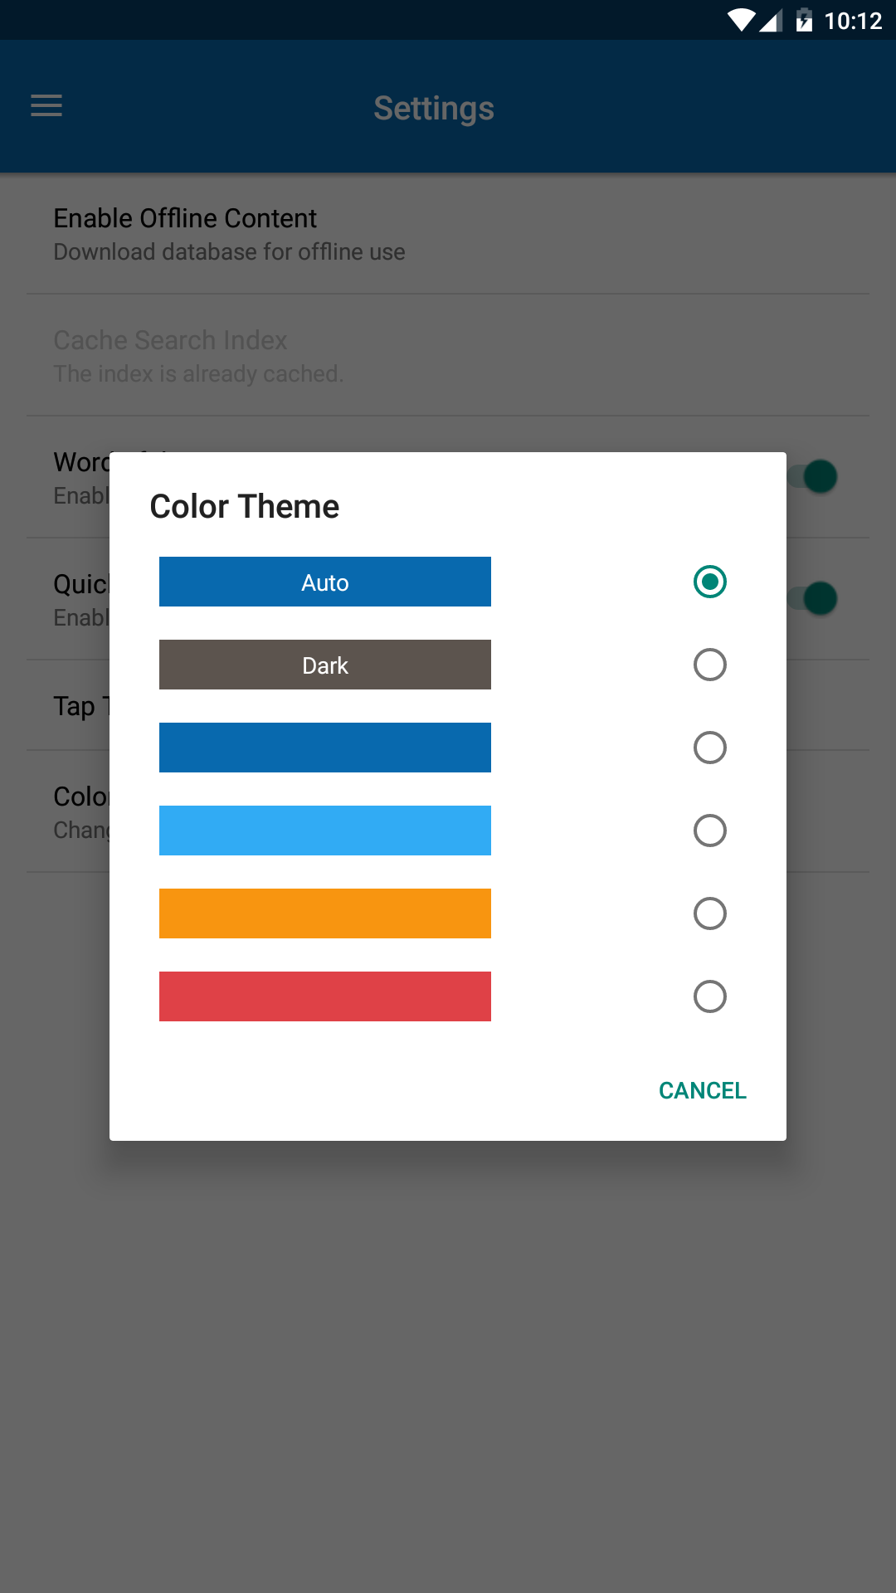Image resolution: width=896 pixels, height=1593 pixels.
Task: Tap the Wi-Fi status icon
Action: coord(741,20)
